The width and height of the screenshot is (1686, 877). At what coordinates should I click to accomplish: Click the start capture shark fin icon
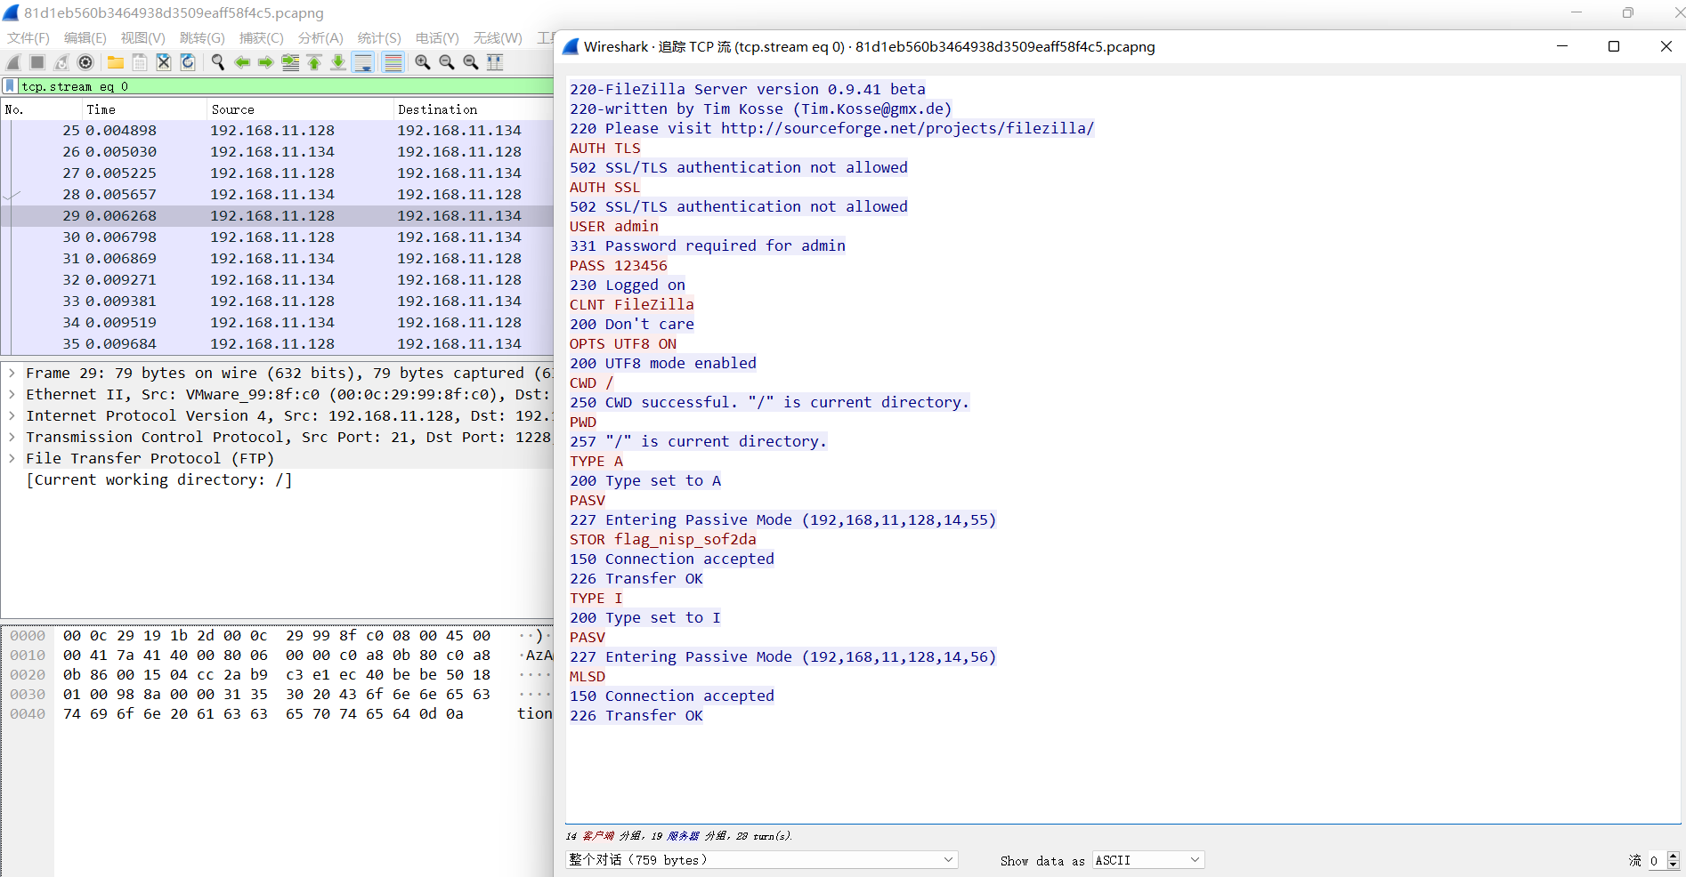13,62
